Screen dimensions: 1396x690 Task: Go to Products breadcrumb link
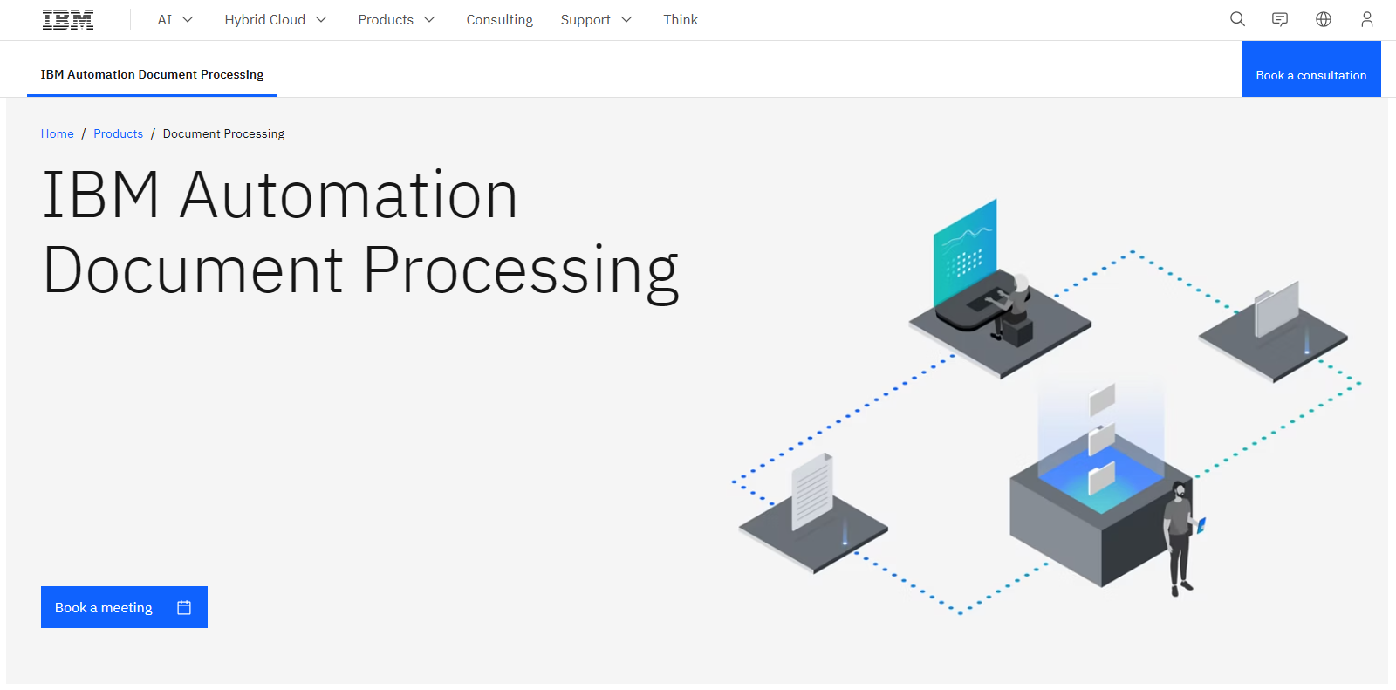click(x=118, y=133)
